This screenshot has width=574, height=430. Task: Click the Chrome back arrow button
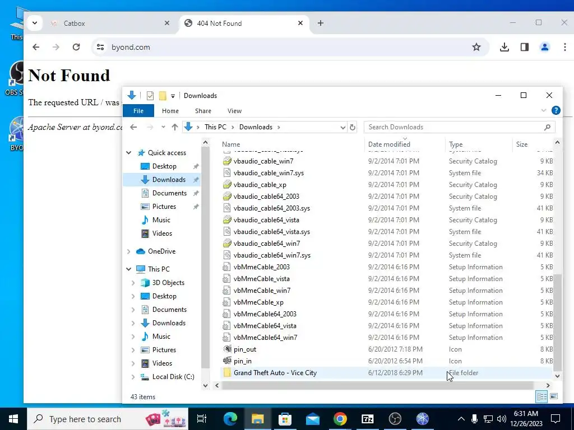pyautogui.click(x=36, y=47)
